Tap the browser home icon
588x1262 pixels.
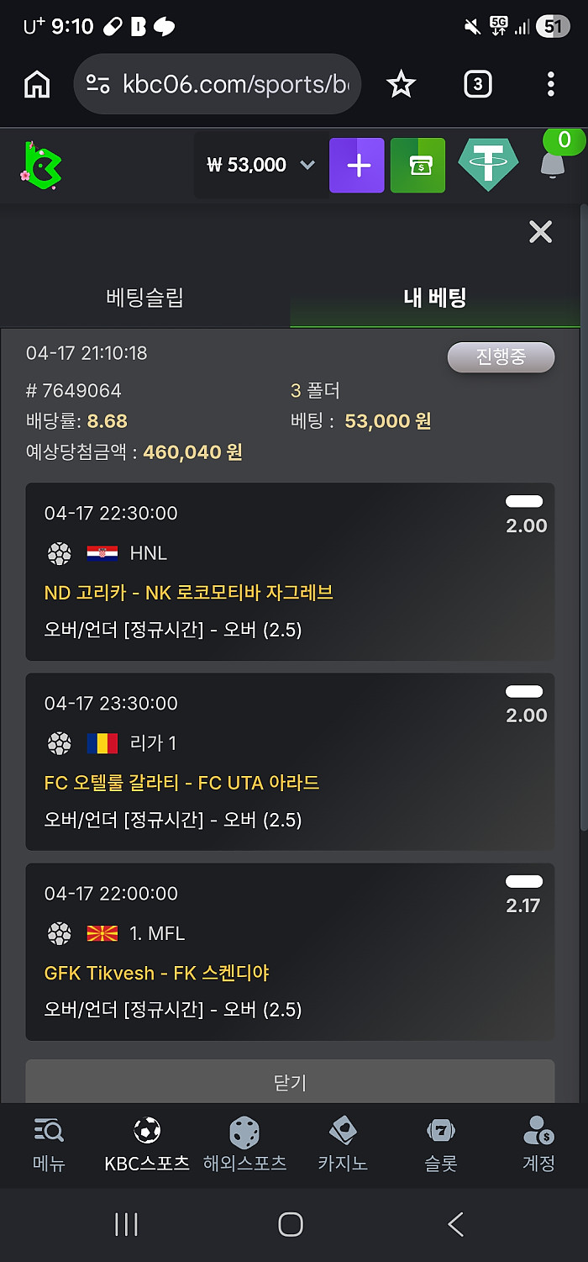click(37, 84)
